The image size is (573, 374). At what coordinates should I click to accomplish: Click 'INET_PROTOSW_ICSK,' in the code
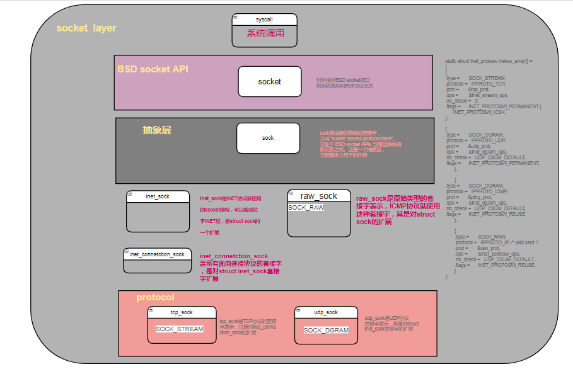(480, 112)
